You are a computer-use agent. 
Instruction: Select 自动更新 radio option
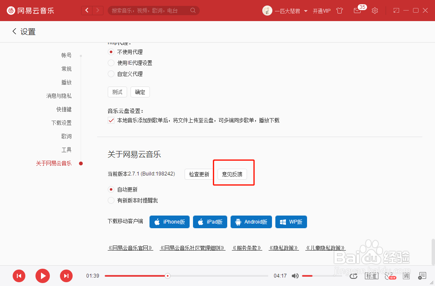(111, 189)
